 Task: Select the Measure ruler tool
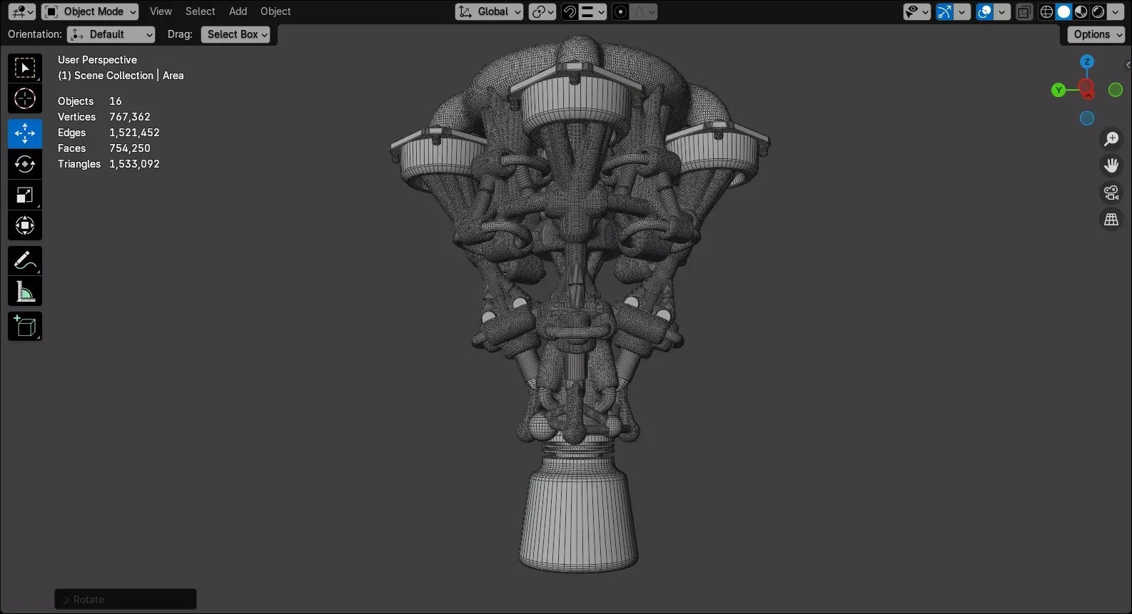click(x=25, y=291)
